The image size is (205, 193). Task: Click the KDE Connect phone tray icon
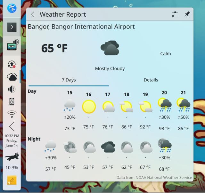pos(12,101)
